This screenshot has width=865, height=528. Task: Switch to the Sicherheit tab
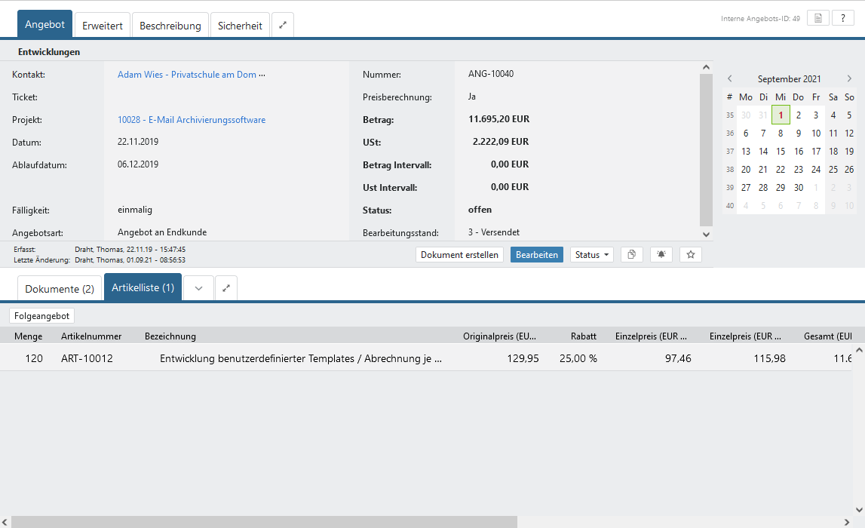240,26
